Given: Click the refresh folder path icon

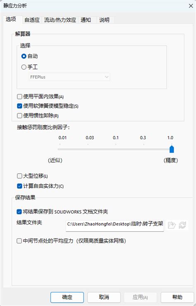Looking at the screenshot, I should (182, 225).
